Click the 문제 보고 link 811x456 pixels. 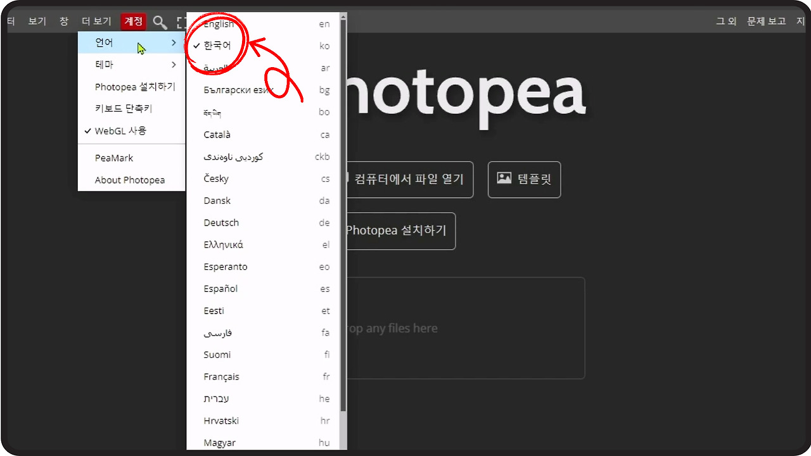pos(766,21)
